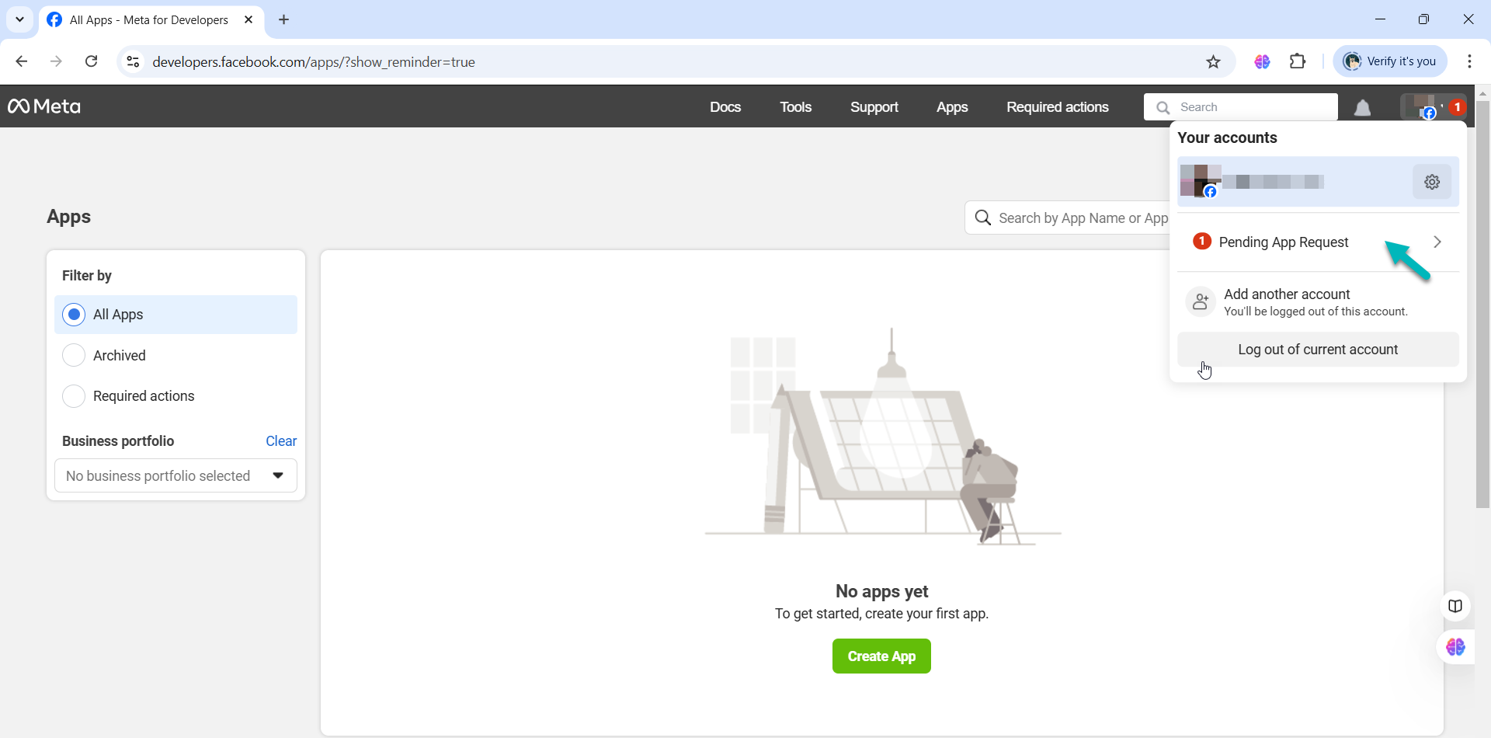1491x738 pixels.
Task: Open the Support menu
Action: point(874,107)
